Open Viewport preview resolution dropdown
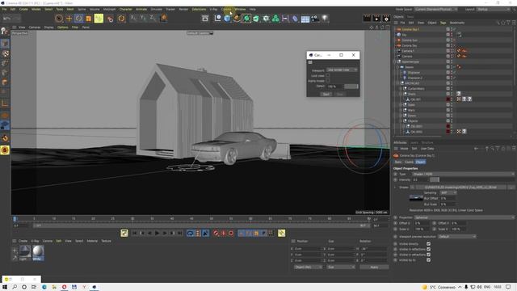The width and height of the screenshot is (517, 291). [456, 237]
